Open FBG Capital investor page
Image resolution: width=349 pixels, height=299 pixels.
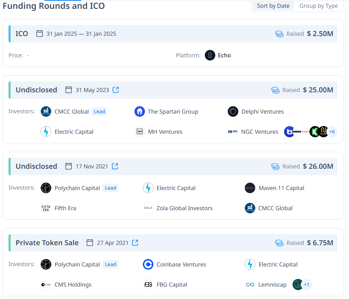(172, 284)
